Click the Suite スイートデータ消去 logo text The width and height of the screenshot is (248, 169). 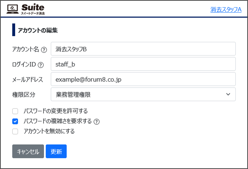click(x=33, y=9)
